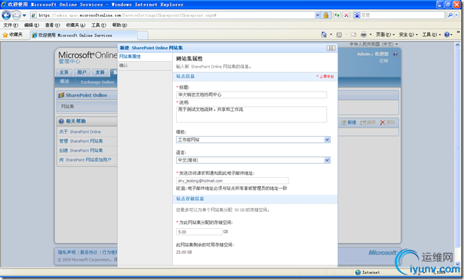464x280 pixels.
Task: Click the notification email address field
Action: 232,181
